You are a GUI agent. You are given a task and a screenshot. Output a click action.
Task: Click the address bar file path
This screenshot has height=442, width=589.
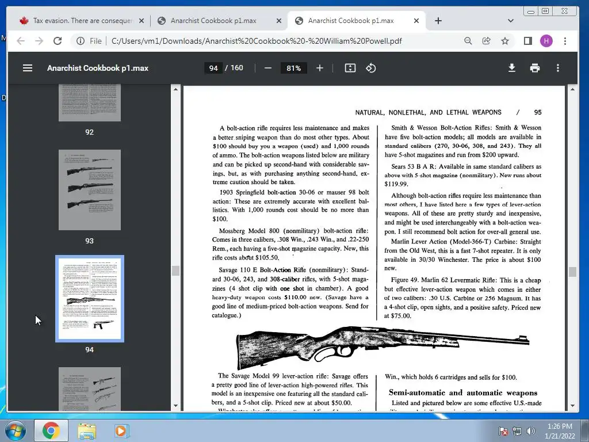click(x=257, y=41)
